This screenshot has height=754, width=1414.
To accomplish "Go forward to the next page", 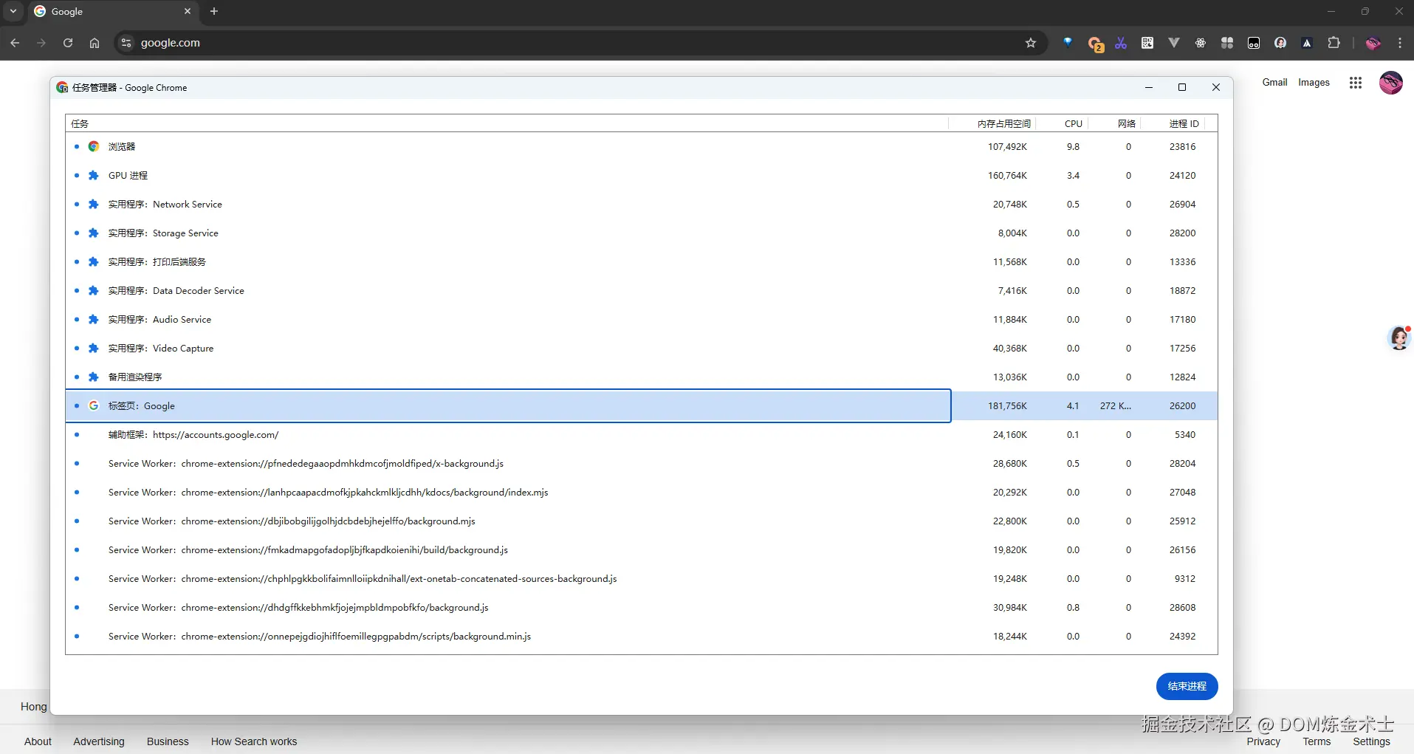I will tap(41, 43).
